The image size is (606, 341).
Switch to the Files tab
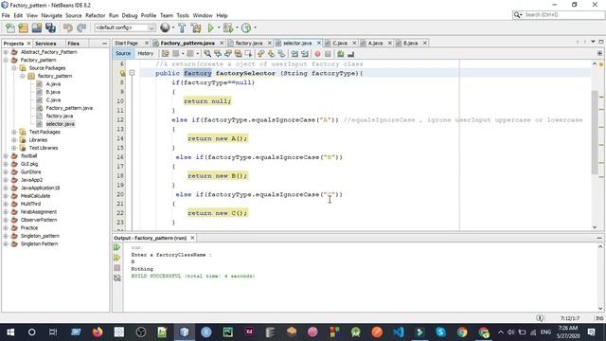[74, 44]
